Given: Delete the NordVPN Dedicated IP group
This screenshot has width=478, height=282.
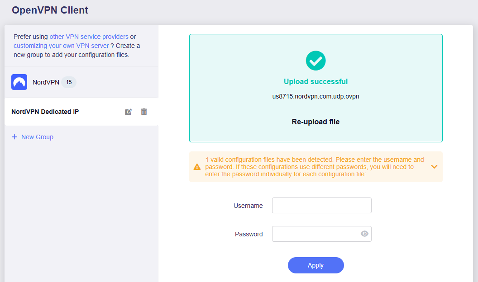Looking at the screenshot, I should pos(144,112).
